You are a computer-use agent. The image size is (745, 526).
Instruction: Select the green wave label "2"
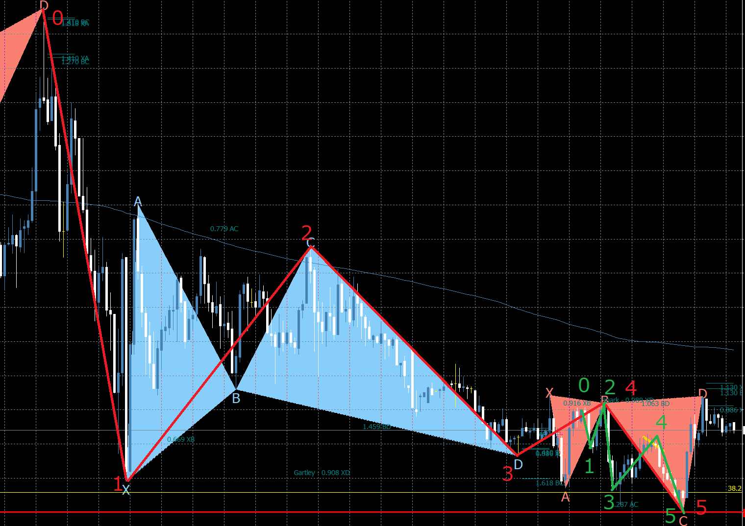(x=610, y=387)
